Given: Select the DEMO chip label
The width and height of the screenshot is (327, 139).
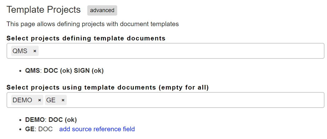Looking at the screenshot, I should (22, 100).
